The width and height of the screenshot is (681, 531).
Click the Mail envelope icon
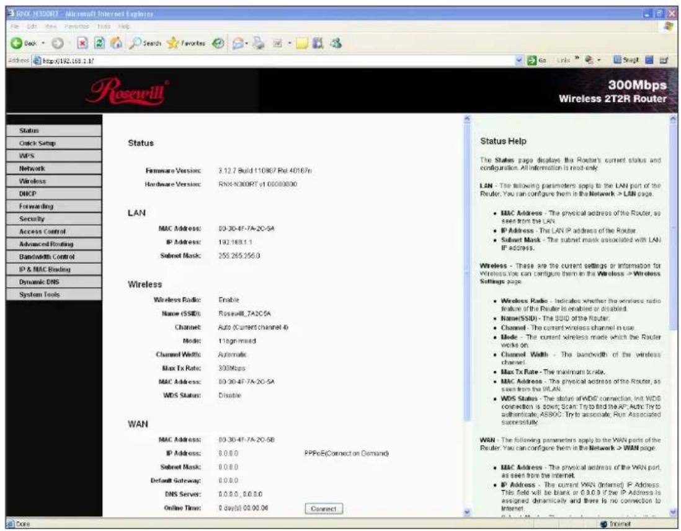[x=238, y=43]
